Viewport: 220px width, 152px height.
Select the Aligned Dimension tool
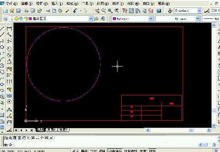[9, 35]
